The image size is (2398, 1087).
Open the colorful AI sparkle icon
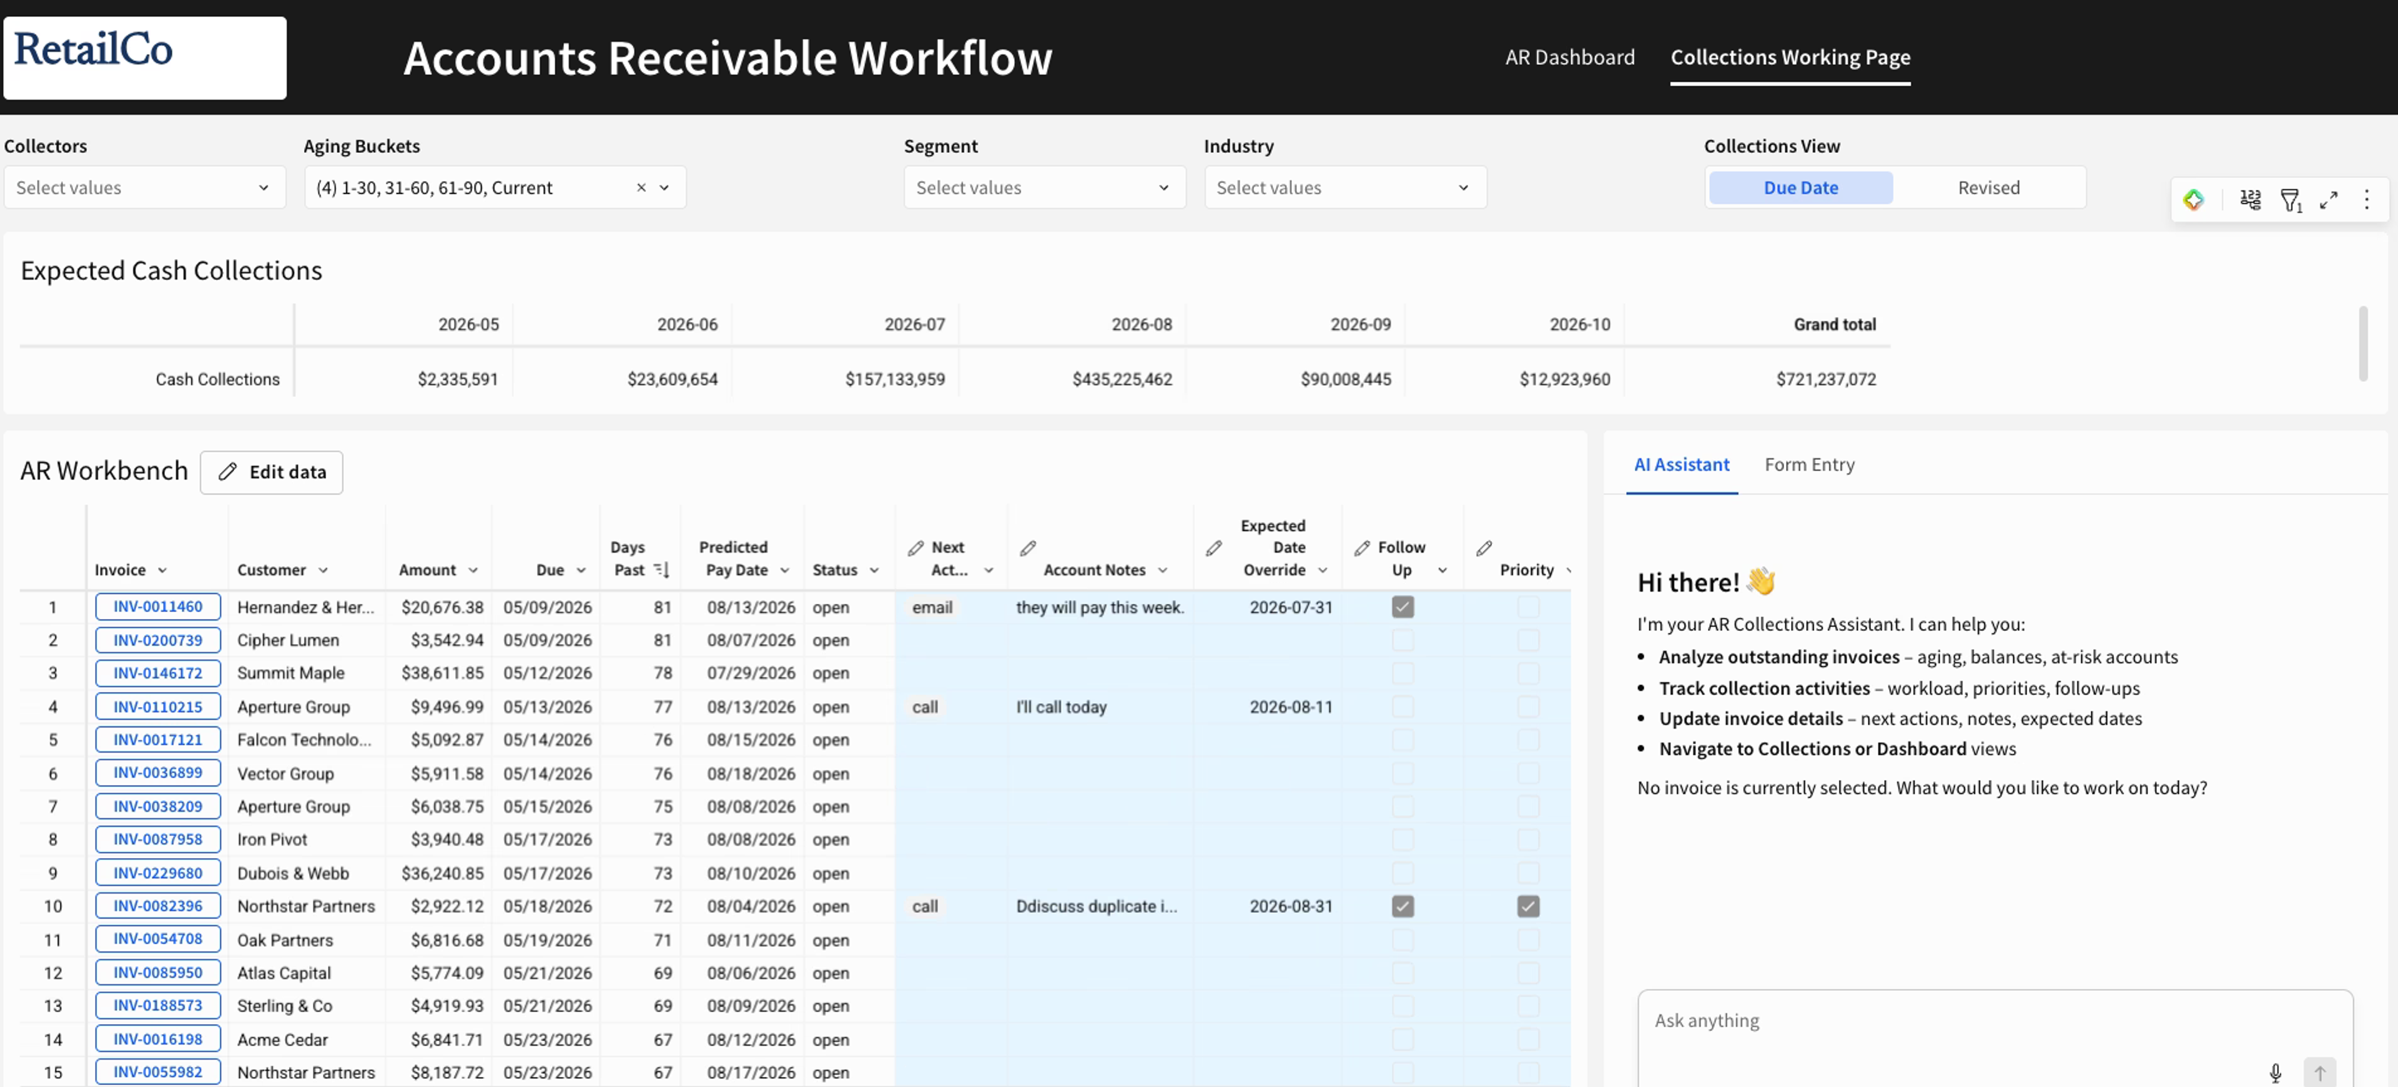click(x=2193, y=199)
